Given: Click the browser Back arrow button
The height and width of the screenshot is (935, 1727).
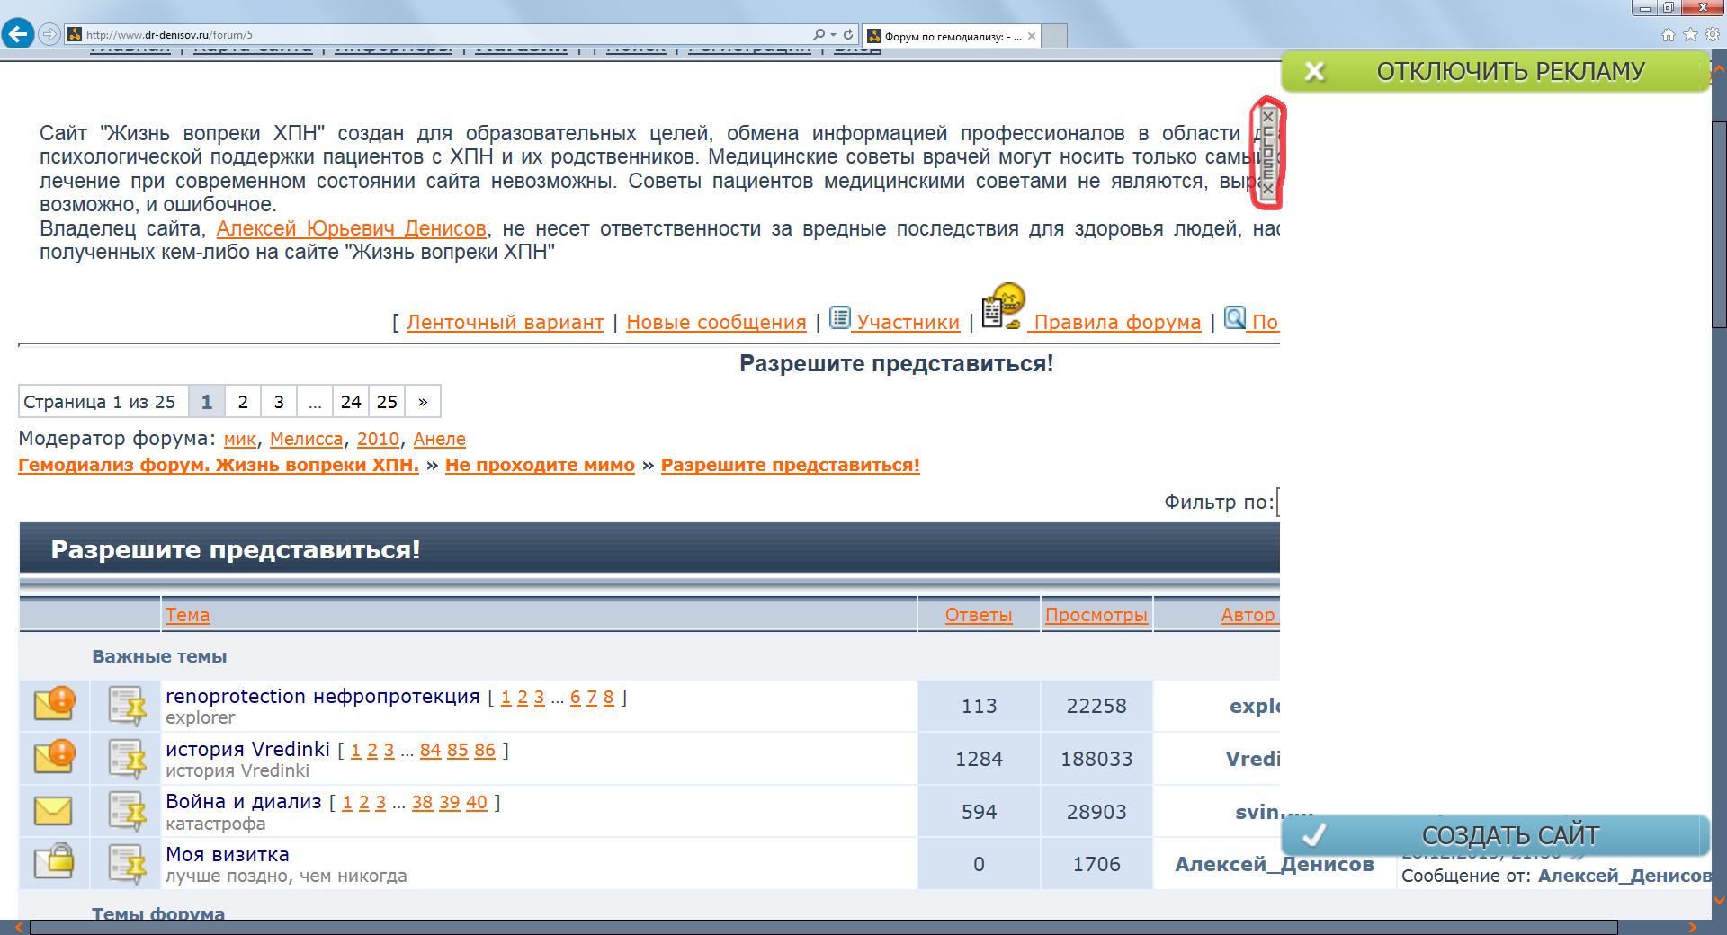Looking at the screenshot, I should [18, 34].
